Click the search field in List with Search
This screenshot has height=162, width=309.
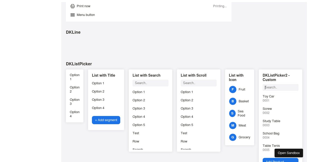click(x=150, y=83)
